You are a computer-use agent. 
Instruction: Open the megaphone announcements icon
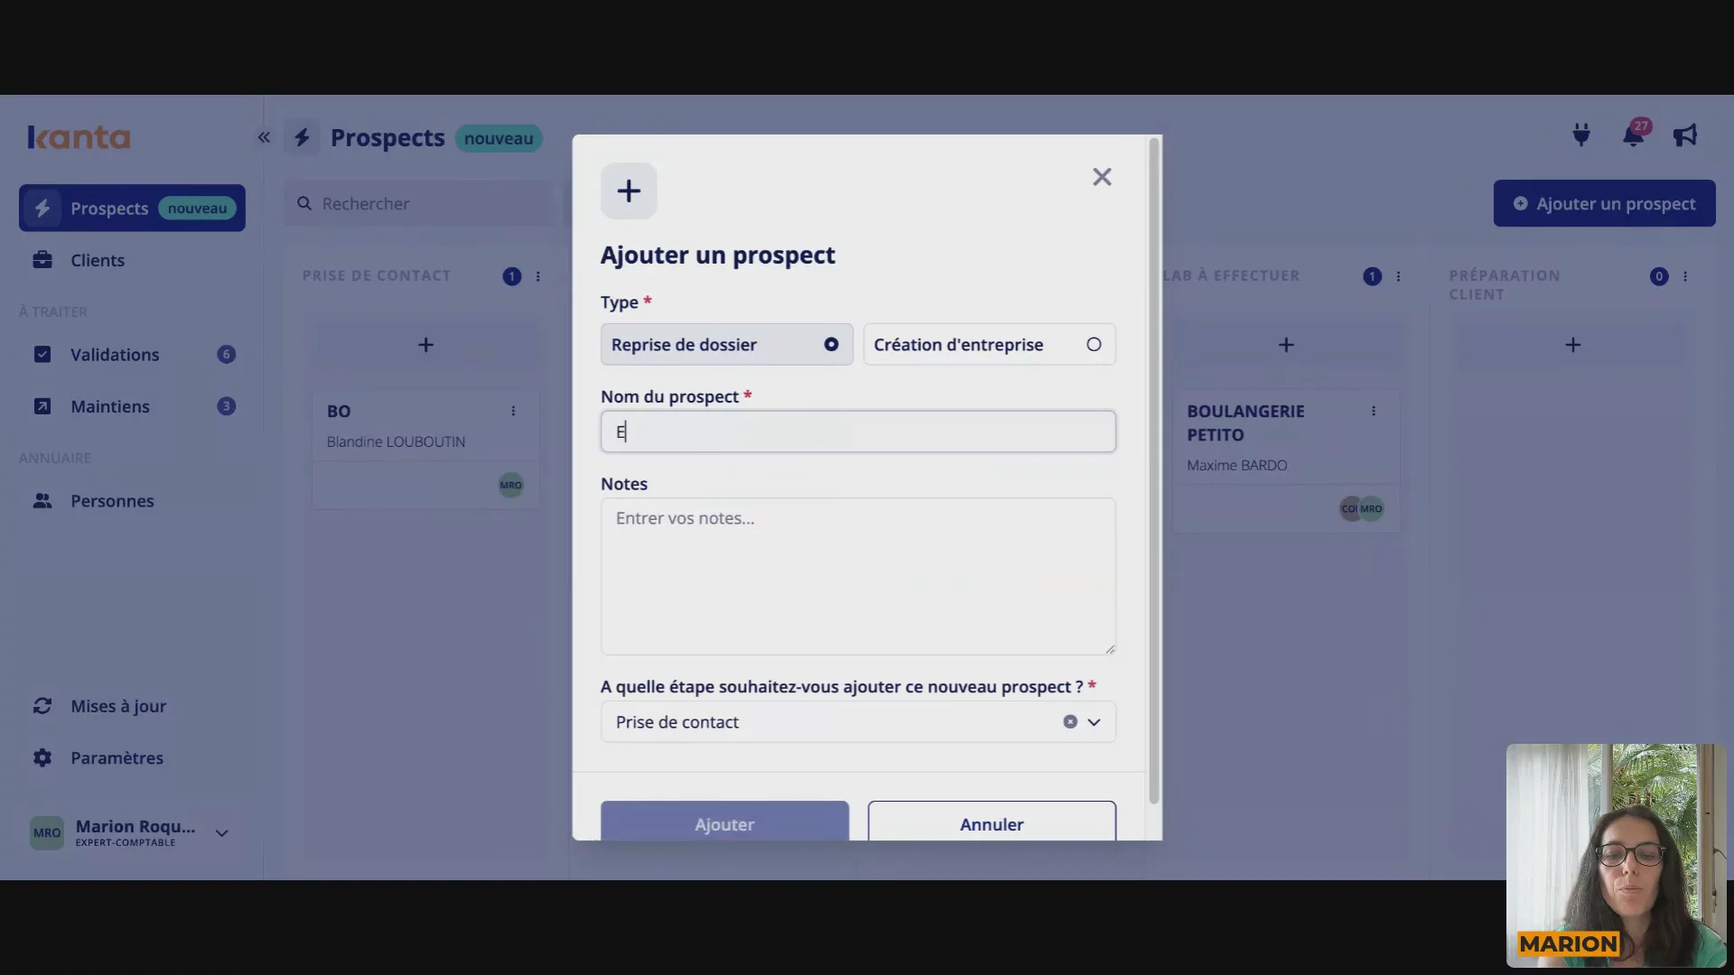(1685, 135)
